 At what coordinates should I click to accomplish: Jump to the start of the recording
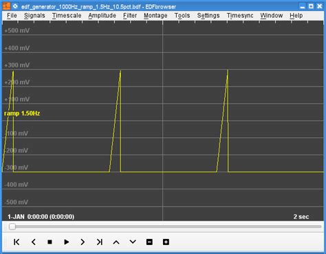(x=17, y=242)
